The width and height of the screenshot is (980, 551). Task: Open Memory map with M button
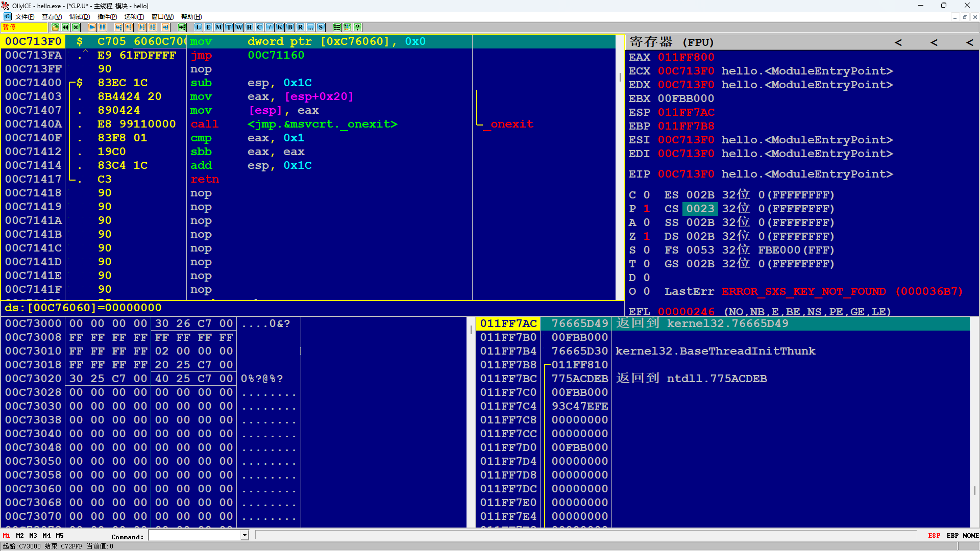pos(218,27)
